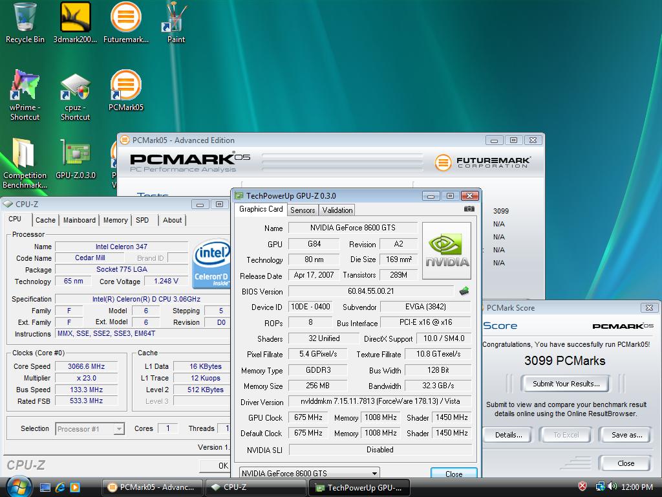Click the GPU-Z screenshot camera icon
This screenshot has height=497, width=662.
click(x=469, y=209)
